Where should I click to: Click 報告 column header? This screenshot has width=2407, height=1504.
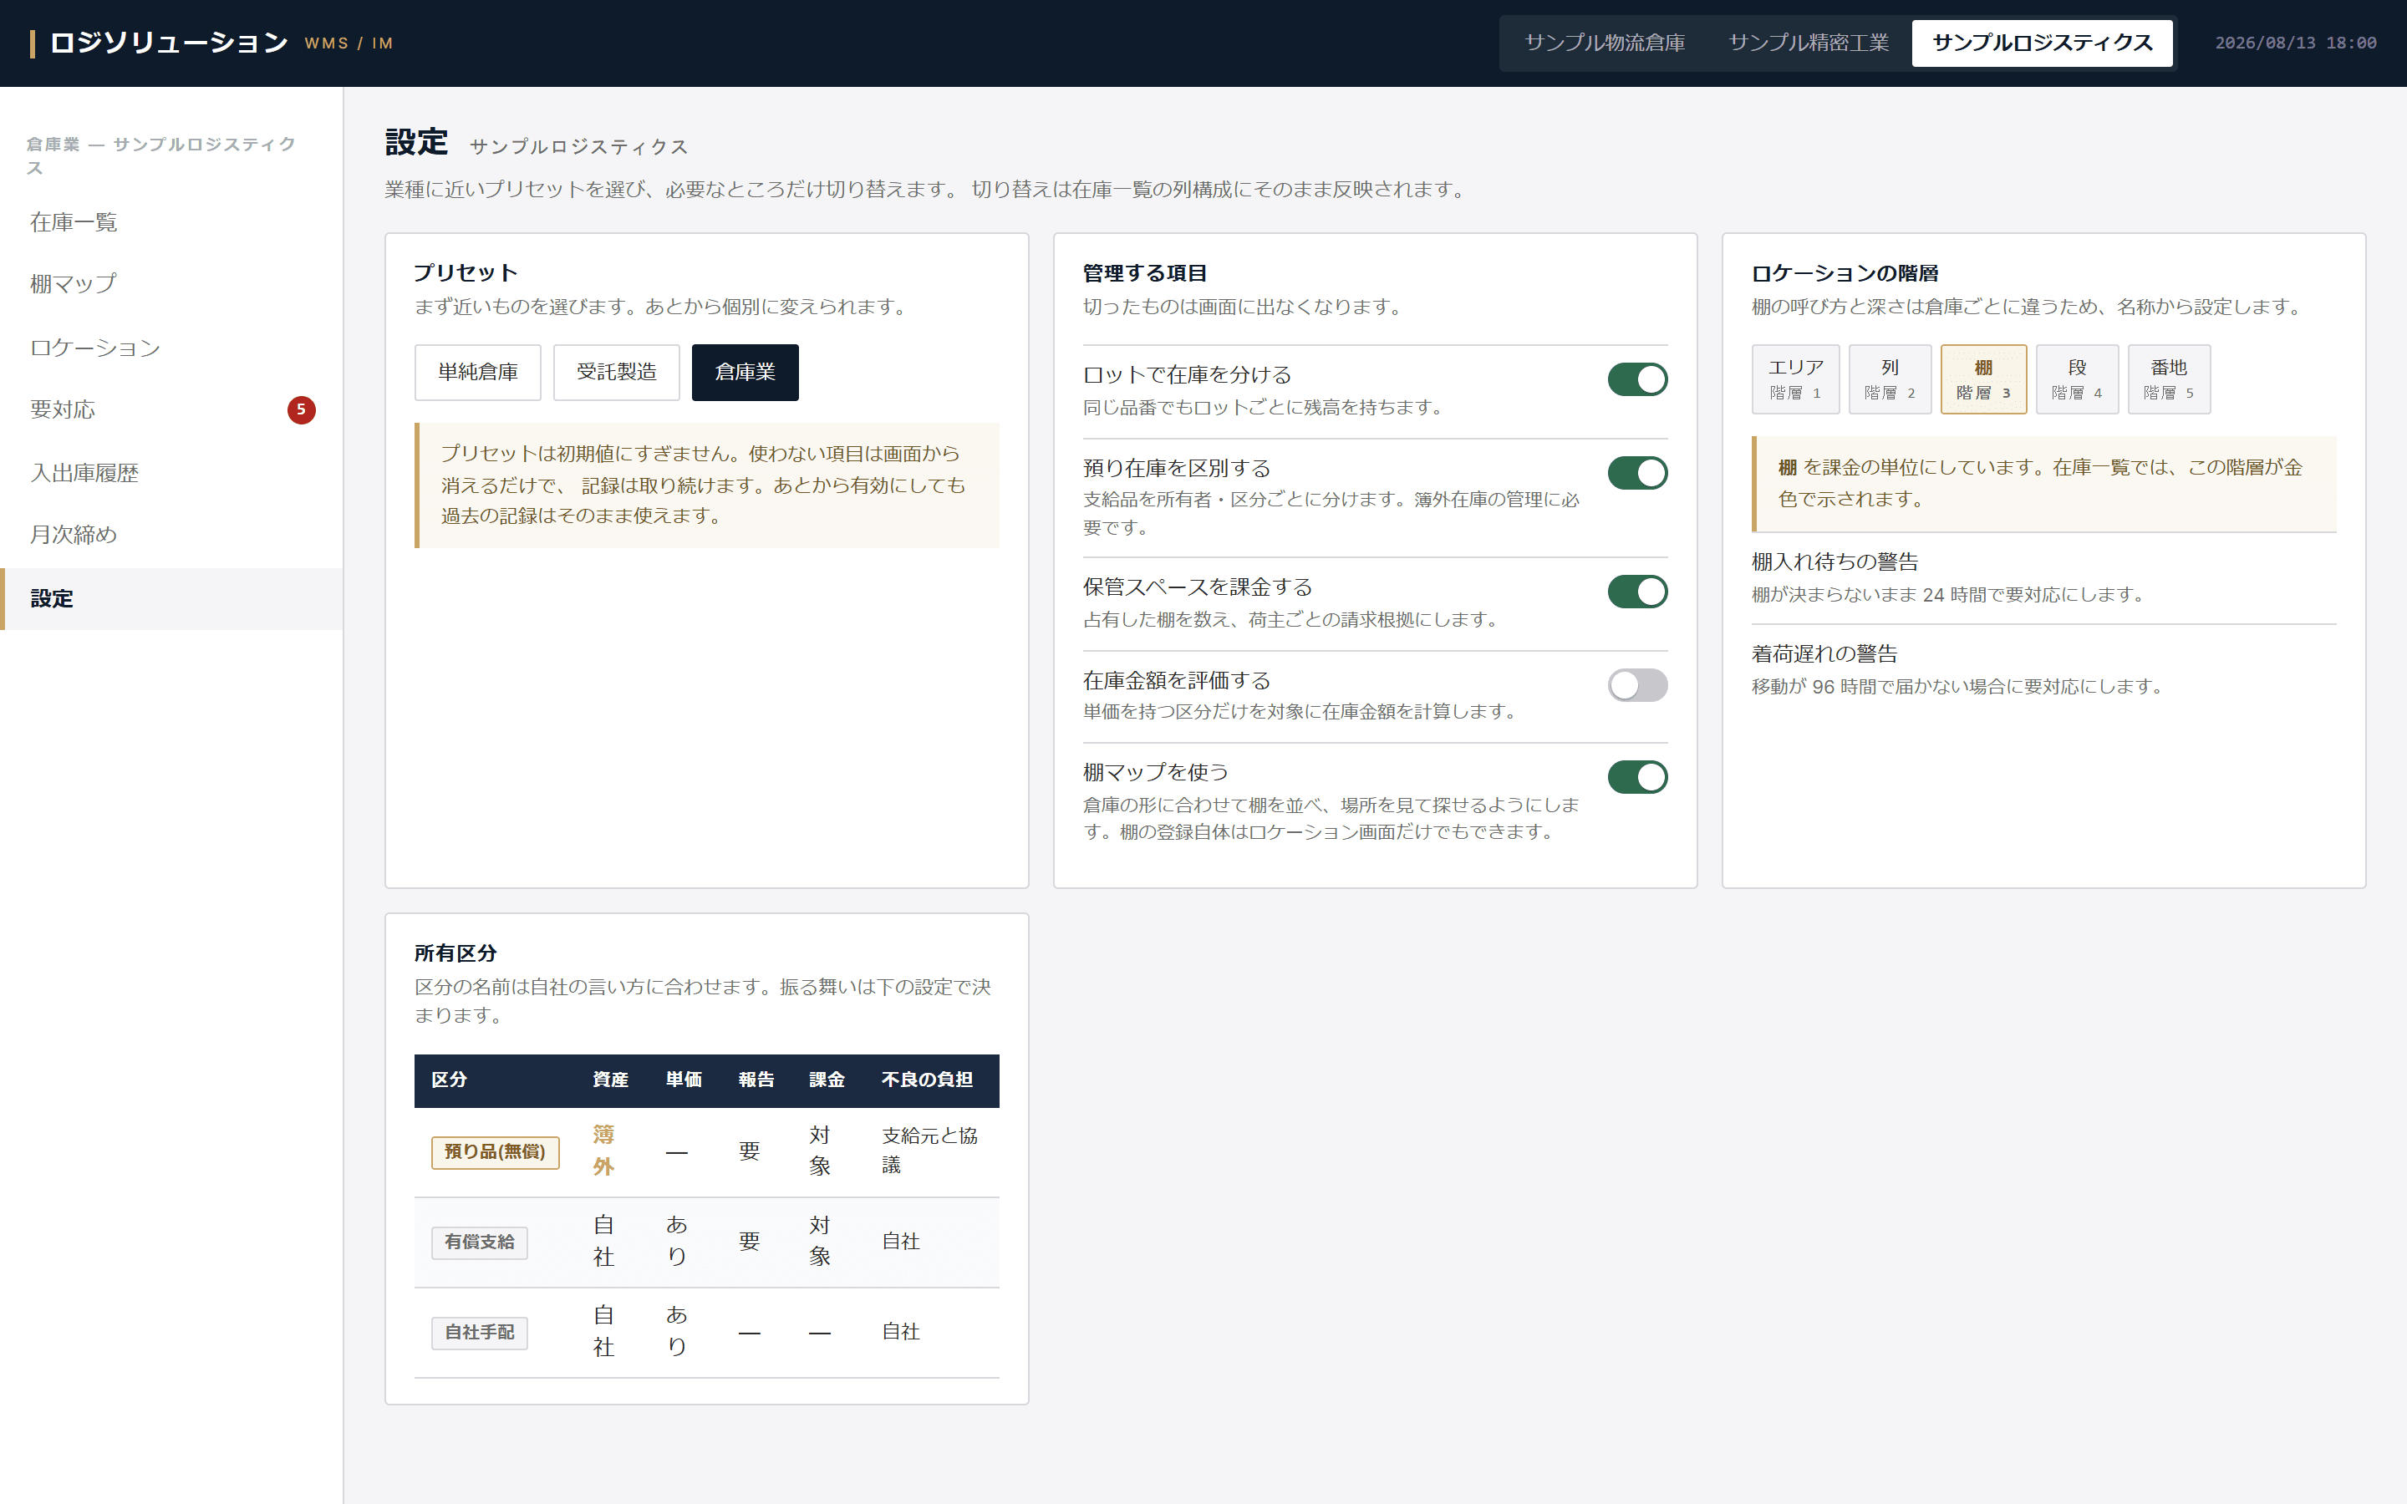tap(756, 1080)
